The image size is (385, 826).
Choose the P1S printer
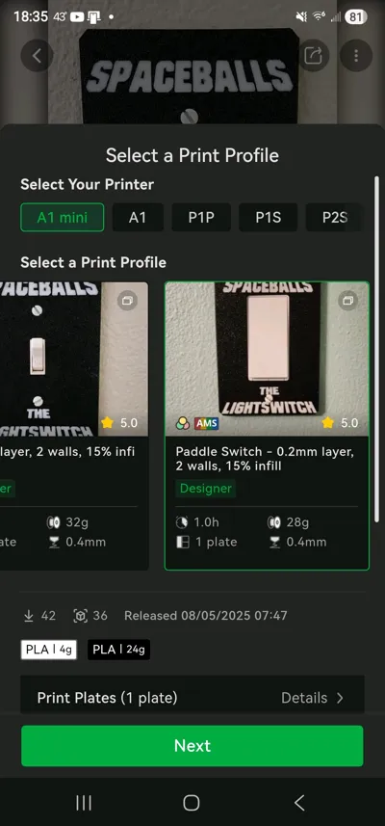269,218
